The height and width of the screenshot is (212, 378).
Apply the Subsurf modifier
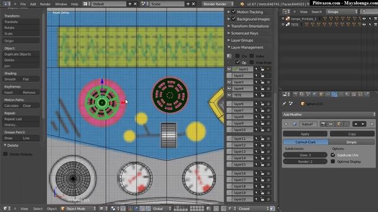point(305,134)
